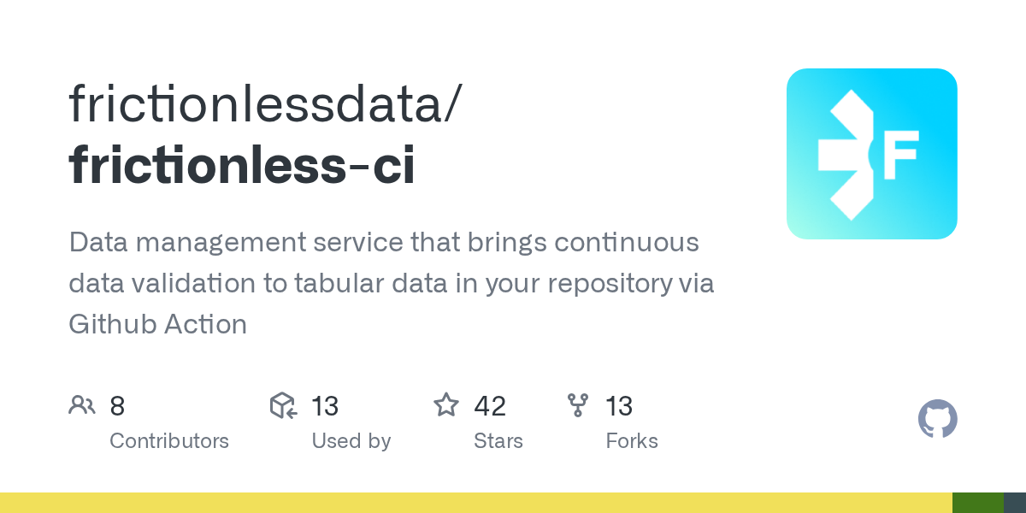Open the frictionless-ci repository title
This screenshot has width=1026, height=513.
[242, 164]
